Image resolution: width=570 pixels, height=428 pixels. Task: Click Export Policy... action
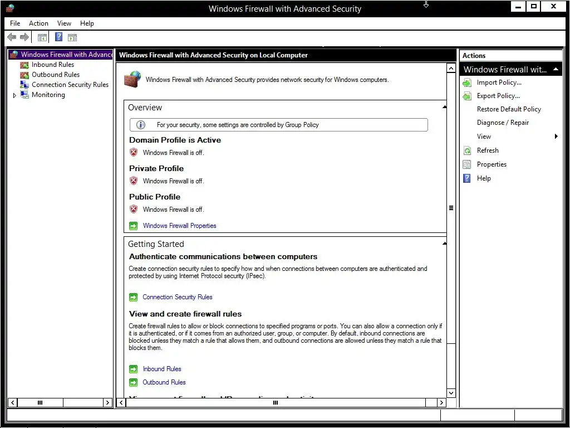tap(498, 96)
